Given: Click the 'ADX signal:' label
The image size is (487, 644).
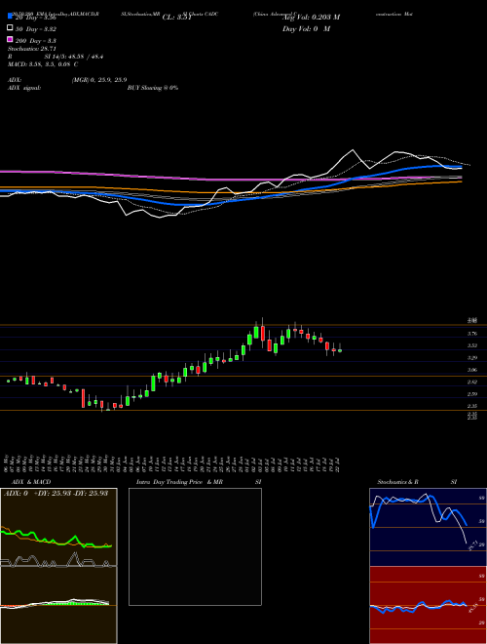Looking at the screenshot, I should [24, 88].
